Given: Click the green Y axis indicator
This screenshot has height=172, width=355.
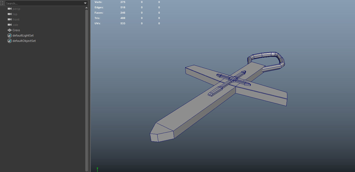Looking at the screenshot, I should pyautogui.click(x=97, y=169).
